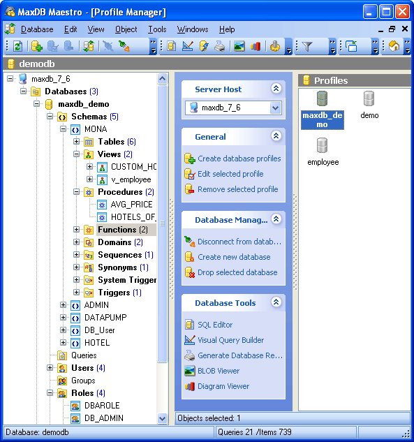
Task: Collapse the Database Tools panel
Action: [276, 302]
